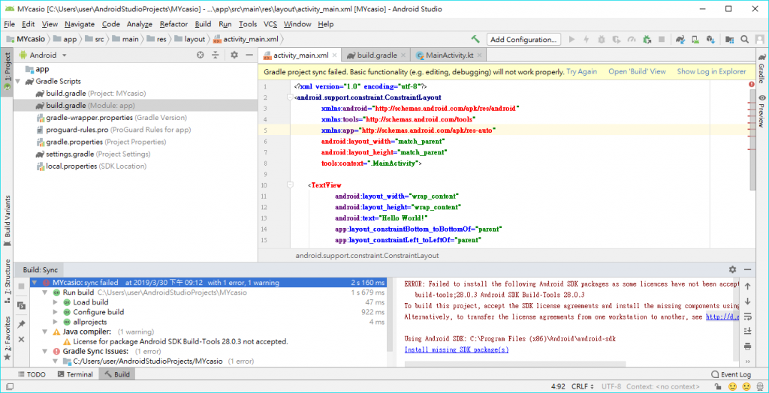Open the Android project view dropdown

pyautogui.click(x=43, y=55)
